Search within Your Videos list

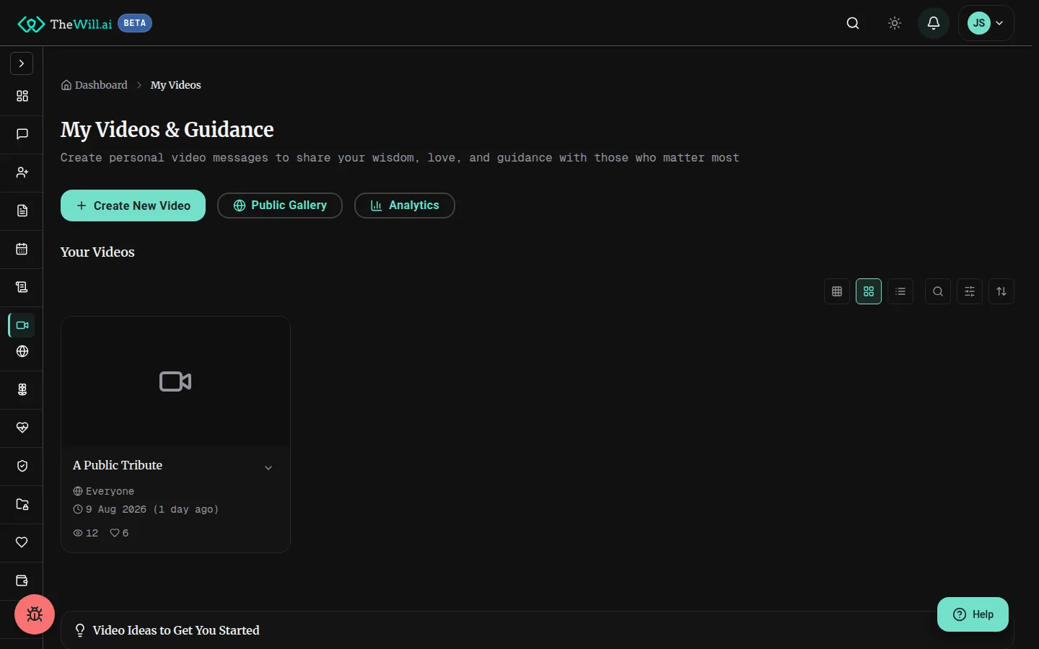click(938, 291)
